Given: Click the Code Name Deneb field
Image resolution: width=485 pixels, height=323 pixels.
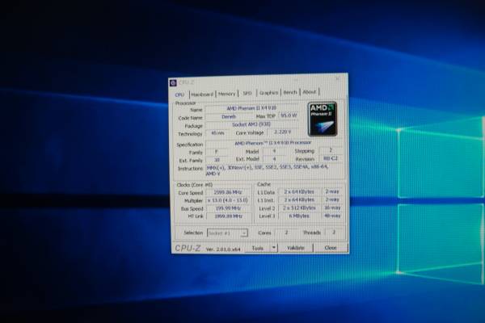Looking at the screenshot, I should 229,117.
